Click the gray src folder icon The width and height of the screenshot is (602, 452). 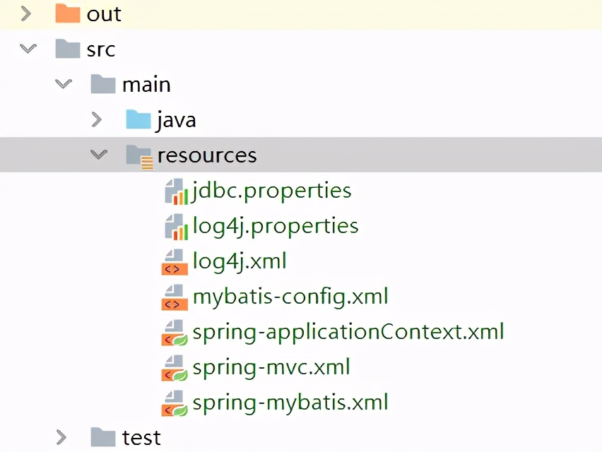(x=68, y=49)
